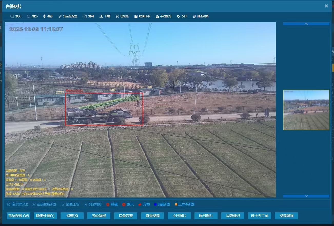Show 附近线路 nearby lines
This screenshot has width=334, height=226.
tap(194, 16)
